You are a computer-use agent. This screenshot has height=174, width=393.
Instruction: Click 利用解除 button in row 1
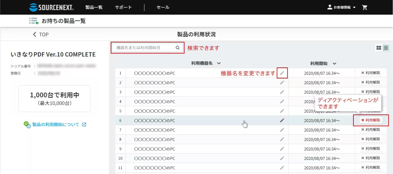coord(371,73)
